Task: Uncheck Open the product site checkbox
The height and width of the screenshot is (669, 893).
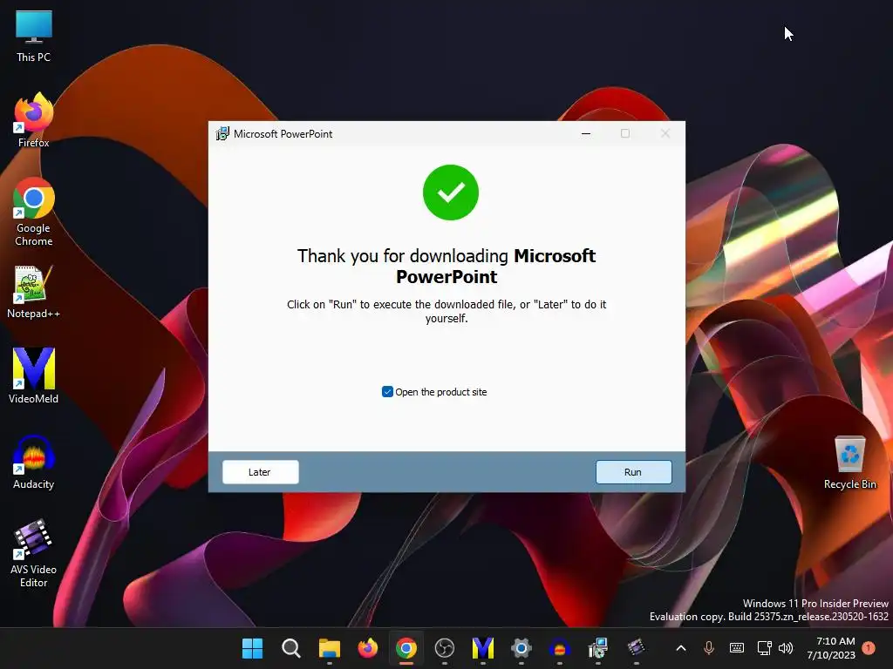Action: point(387,392)
